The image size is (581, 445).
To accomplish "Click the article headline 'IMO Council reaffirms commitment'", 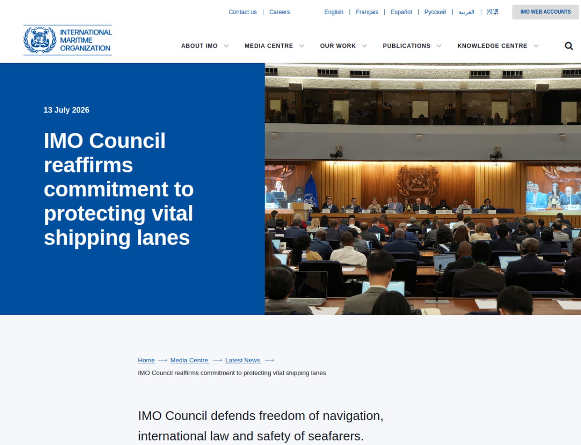I will click(118, 189).
